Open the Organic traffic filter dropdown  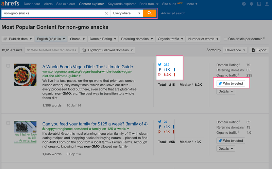coord(170,39)
